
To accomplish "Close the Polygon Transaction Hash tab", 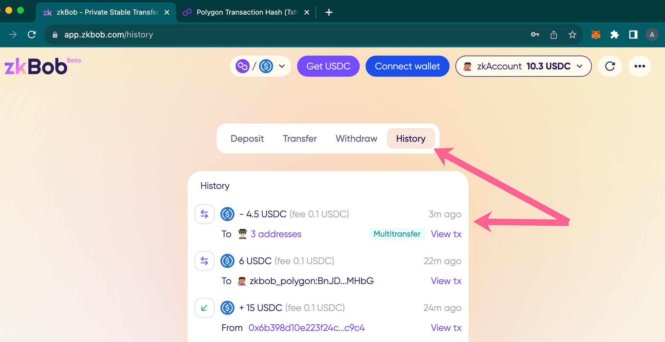I will [x=307, y=12].
